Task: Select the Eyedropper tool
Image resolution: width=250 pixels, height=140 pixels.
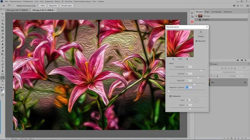Action: point(3,34)
